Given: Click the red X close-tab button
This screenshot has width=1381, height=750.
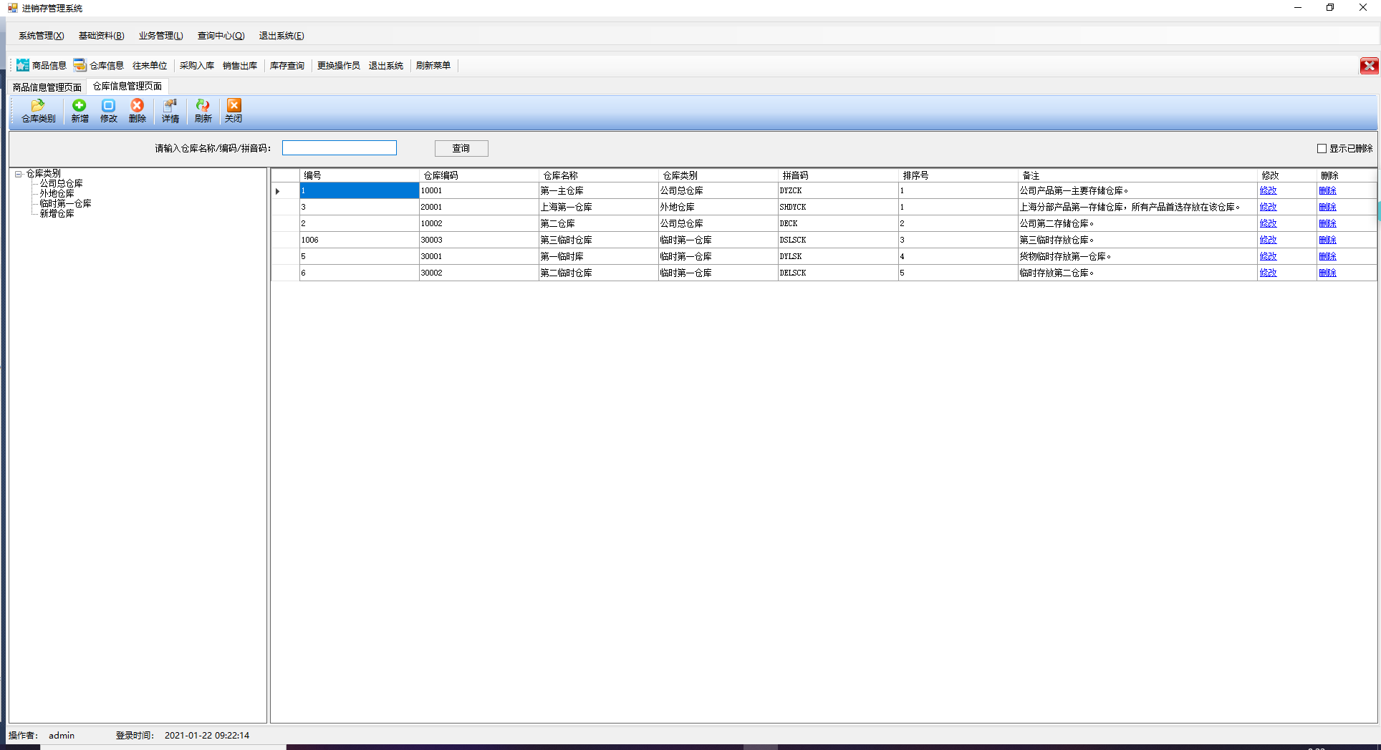Looking at the screenshot, I should click(x=1369, y=66).
